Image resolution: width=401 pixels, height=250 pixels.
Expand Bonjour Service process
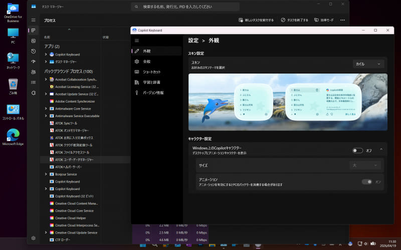pyautogui.click(x=46, y=174)
